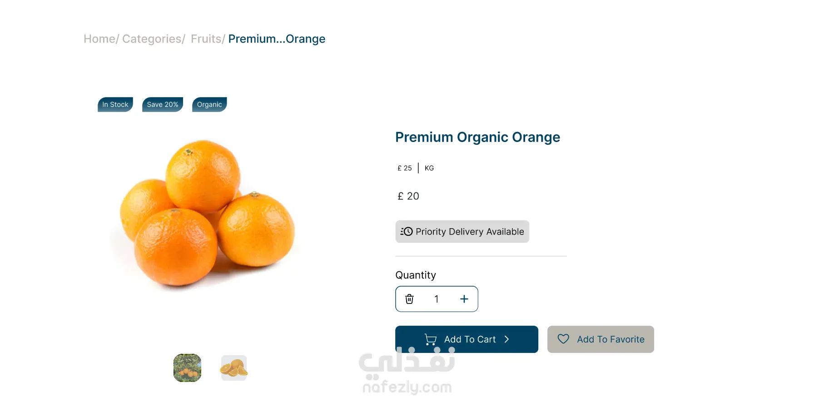Click the Premium...Orange breadcrumb item

pyautogui.click(x=277, y=39)
